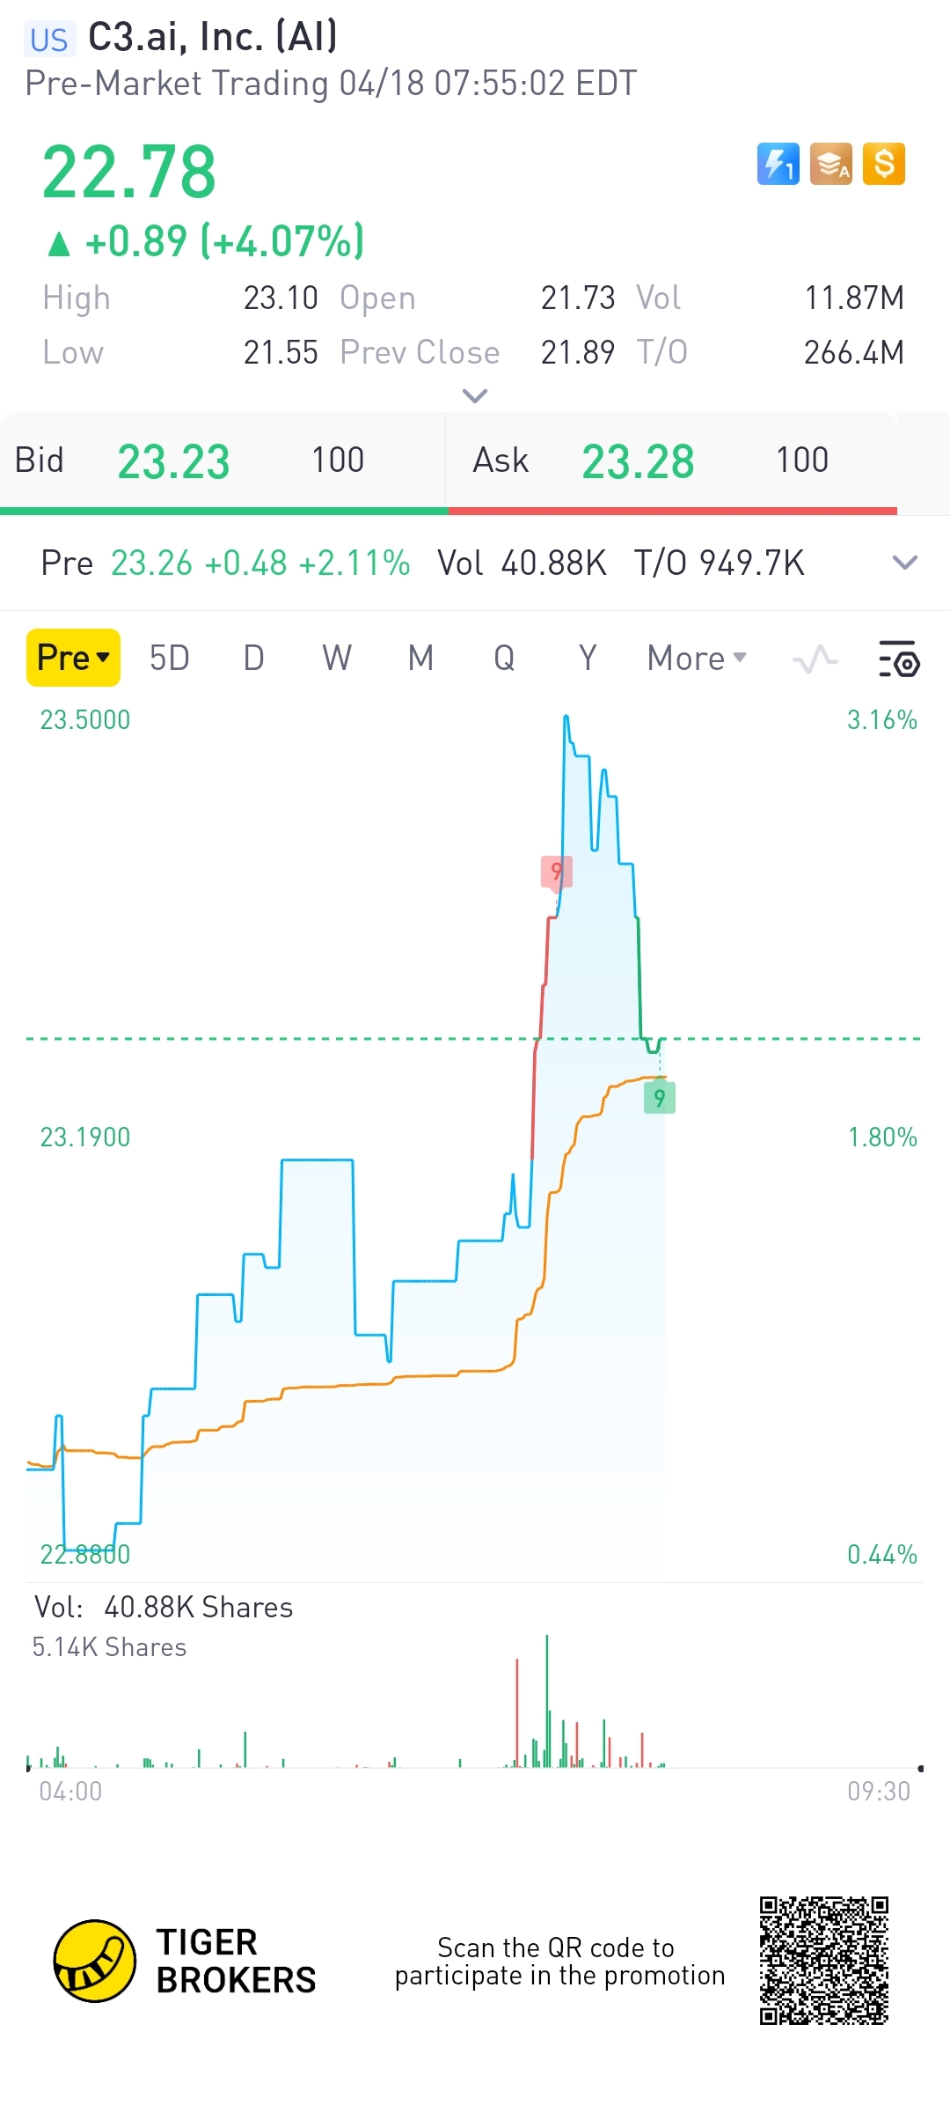Tap the red 9 signal marker
This screenshot has width=950, height=2113.
click(556, 872)
